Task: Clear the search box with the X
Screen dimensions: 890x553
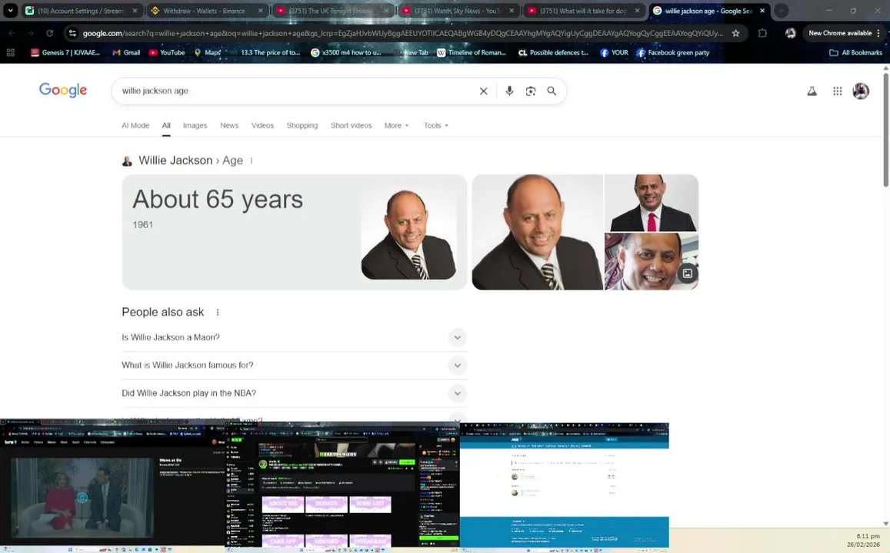Action: click(x=483, y=91)
